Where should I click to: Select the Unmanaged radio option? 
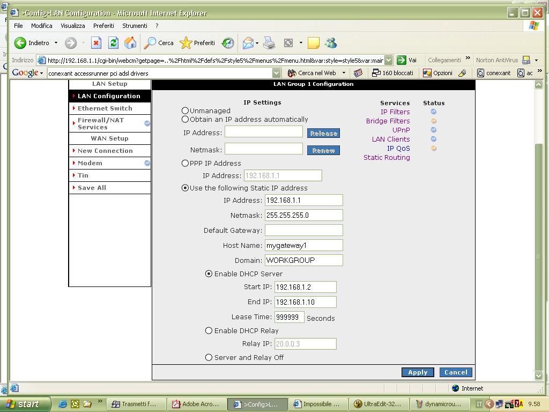point(186,111)
